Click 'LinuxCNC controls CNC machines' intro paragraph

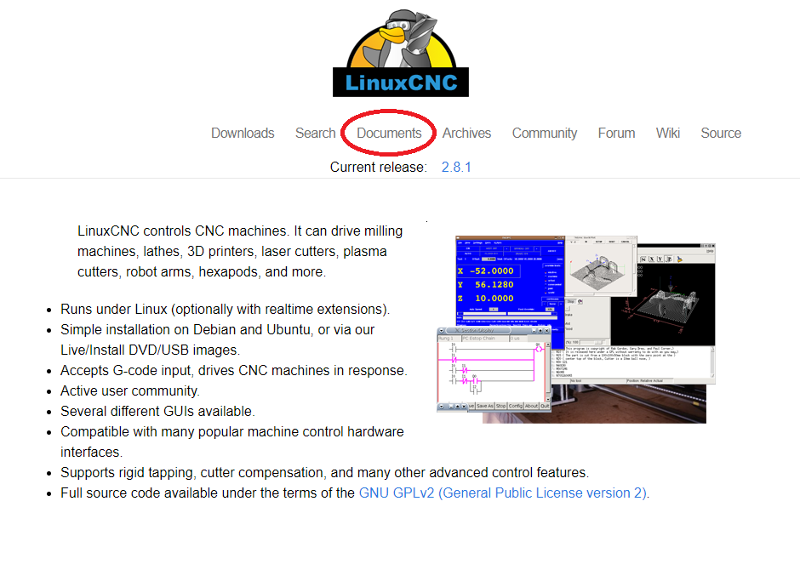point(240,252)
